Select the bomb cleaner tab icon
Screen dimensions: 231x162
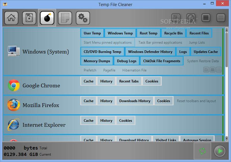pos(47,18)
